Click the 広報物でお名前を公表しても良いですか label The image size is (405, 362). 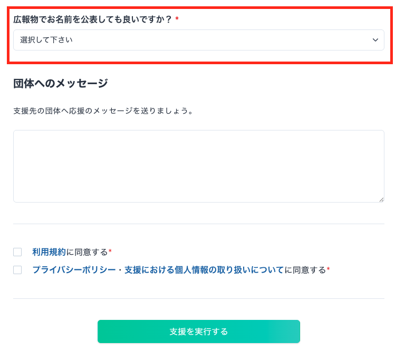click(92, 19)
